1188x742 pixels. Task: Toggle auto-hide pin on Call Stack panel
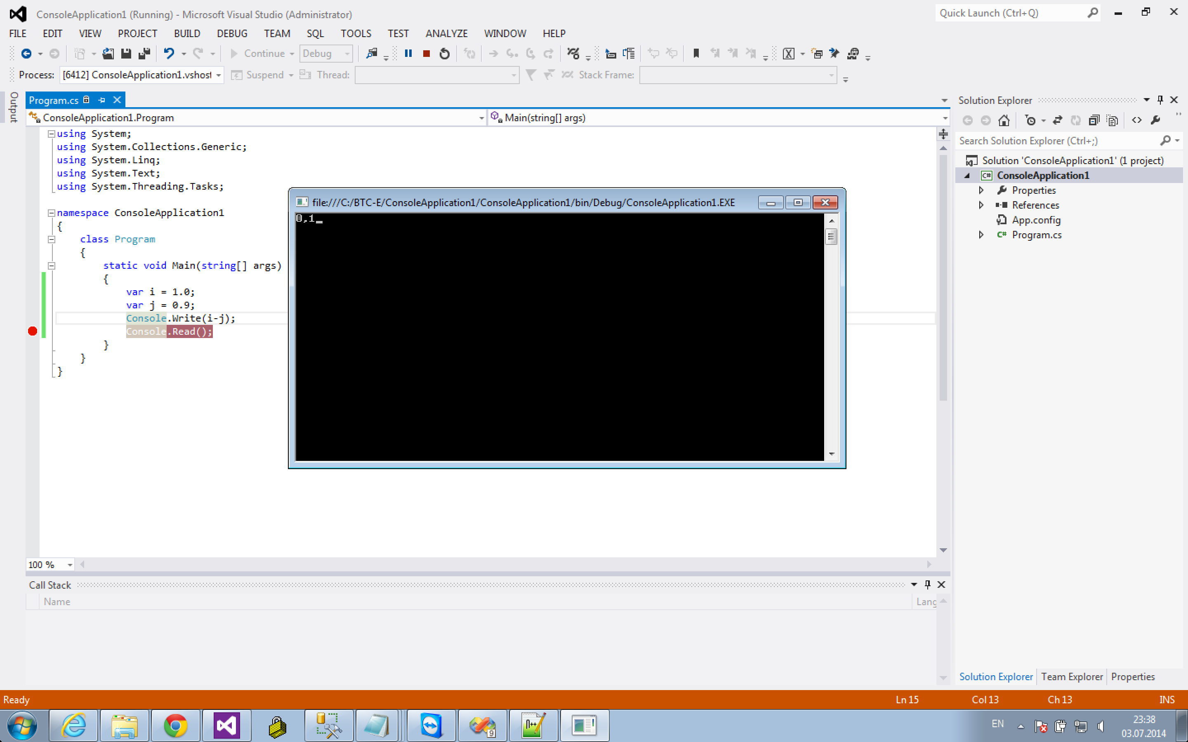point(927,585)
